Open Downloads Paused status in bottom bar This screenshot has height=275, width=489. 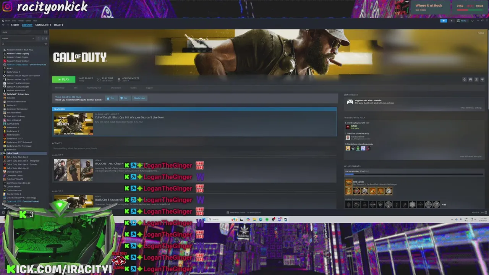(243, 212)
